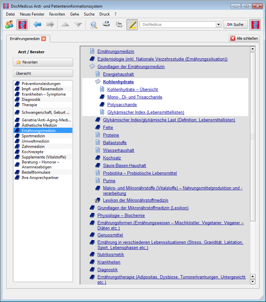266x302 pixels.
Task: Select Impf- und Reisemedizin in sidebar
Action: click(x=43, y=89)
